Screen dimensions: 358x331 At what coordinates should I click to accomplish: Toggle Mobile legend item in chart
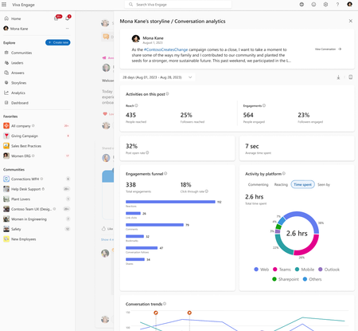[305, 270]
